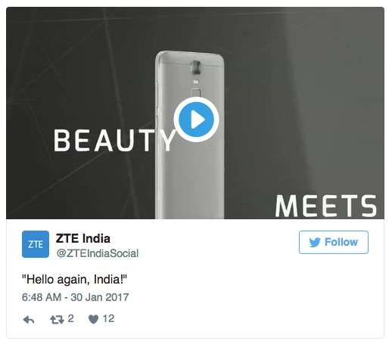This screenshot has width=392, height=344.
Task: Click the phone's rear camera in the video
Action: 196,67
